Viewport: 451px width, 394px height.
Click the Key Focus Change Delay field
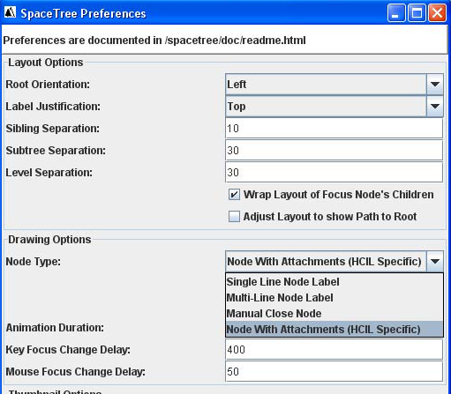[x=334, y=350]
